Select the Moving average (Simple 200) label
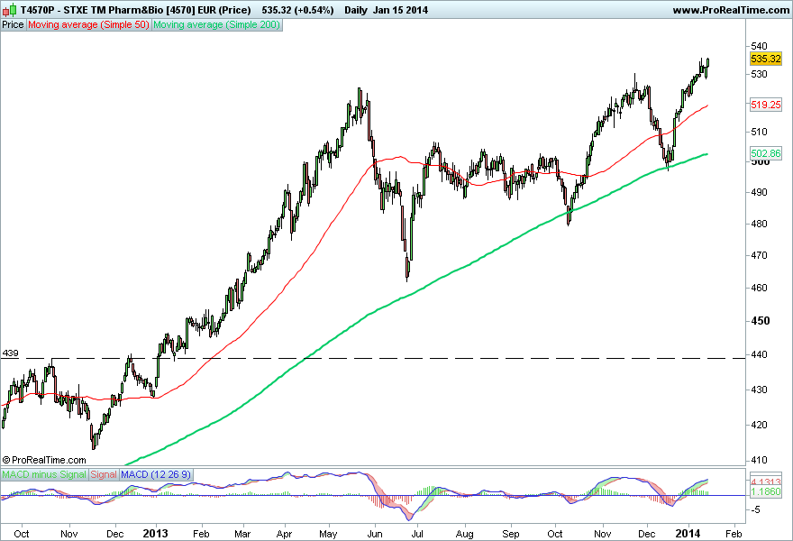This screenshot has width=793, height=541. [216, 25]
